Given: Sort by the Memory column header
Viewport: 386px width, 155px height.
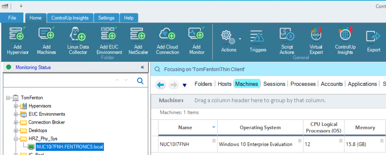Looking at the screenshot, I should pyautogui.click(x=365, y=127).
